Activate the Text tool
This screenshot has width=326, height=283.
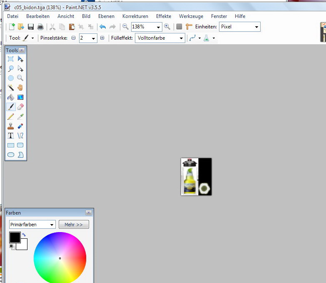11,136
